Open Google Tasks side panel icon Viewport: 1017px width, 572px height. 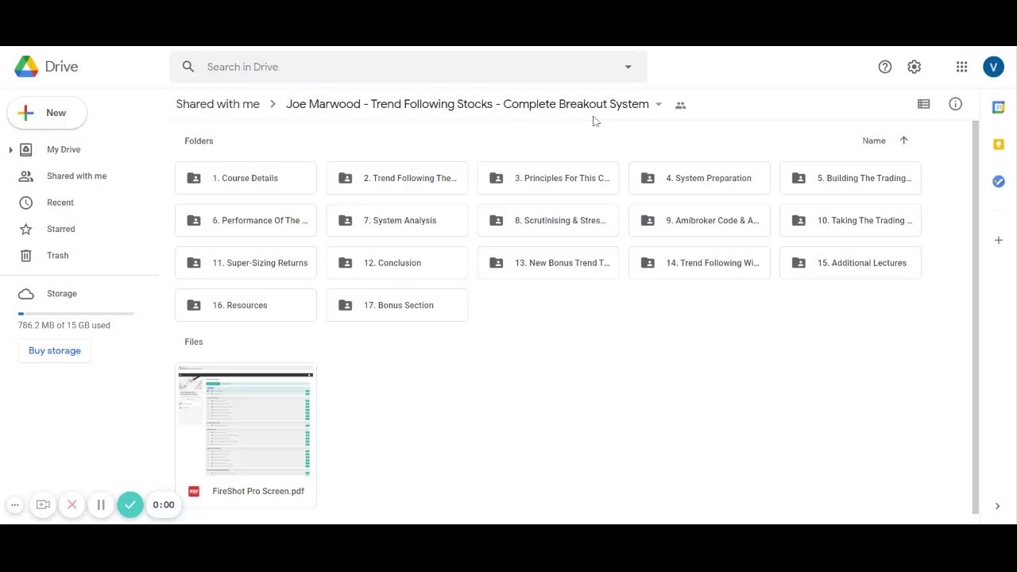999,181
